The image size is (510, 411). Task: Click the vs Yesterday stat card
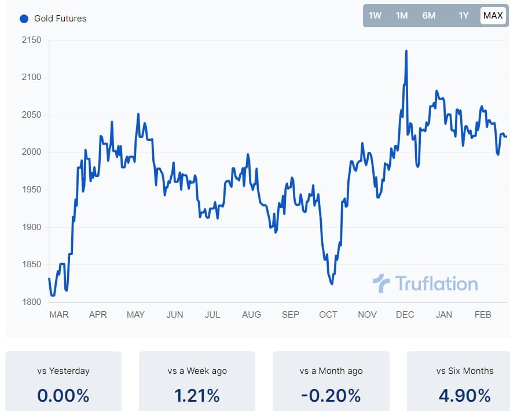click(x=63, y=381)
